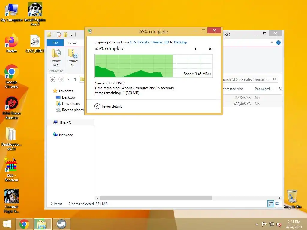Select the 438,406 KB file row
Viewport: 307px width, 230px height.
click(x=252, y=104)
